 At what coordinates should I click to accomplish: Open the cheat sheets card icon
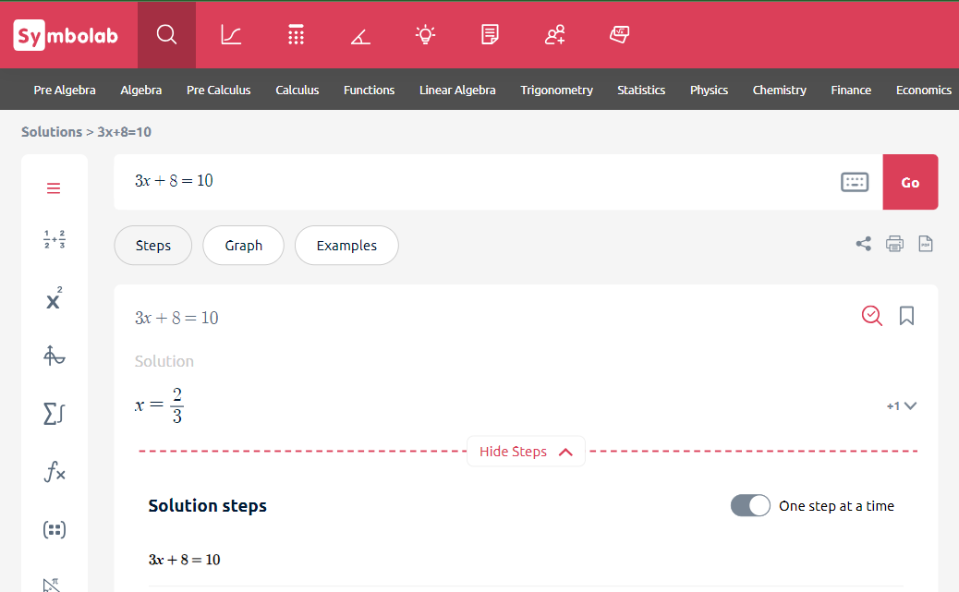click(x=620, y=34)
